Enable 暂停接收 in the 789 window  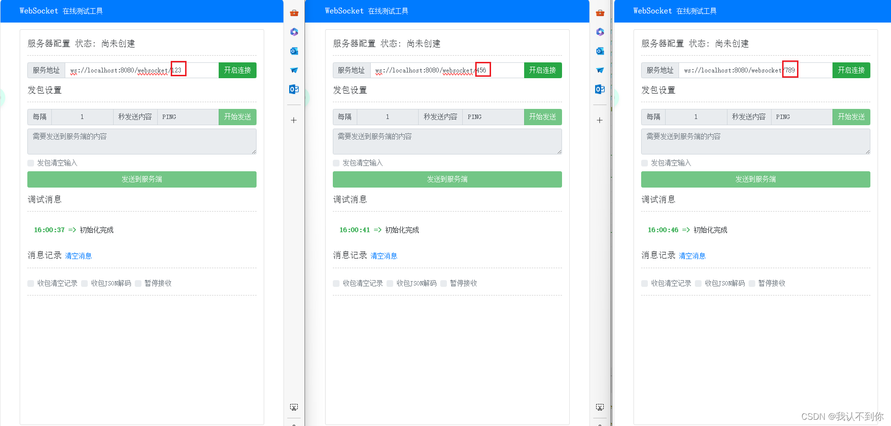click(x=752, y=284)
